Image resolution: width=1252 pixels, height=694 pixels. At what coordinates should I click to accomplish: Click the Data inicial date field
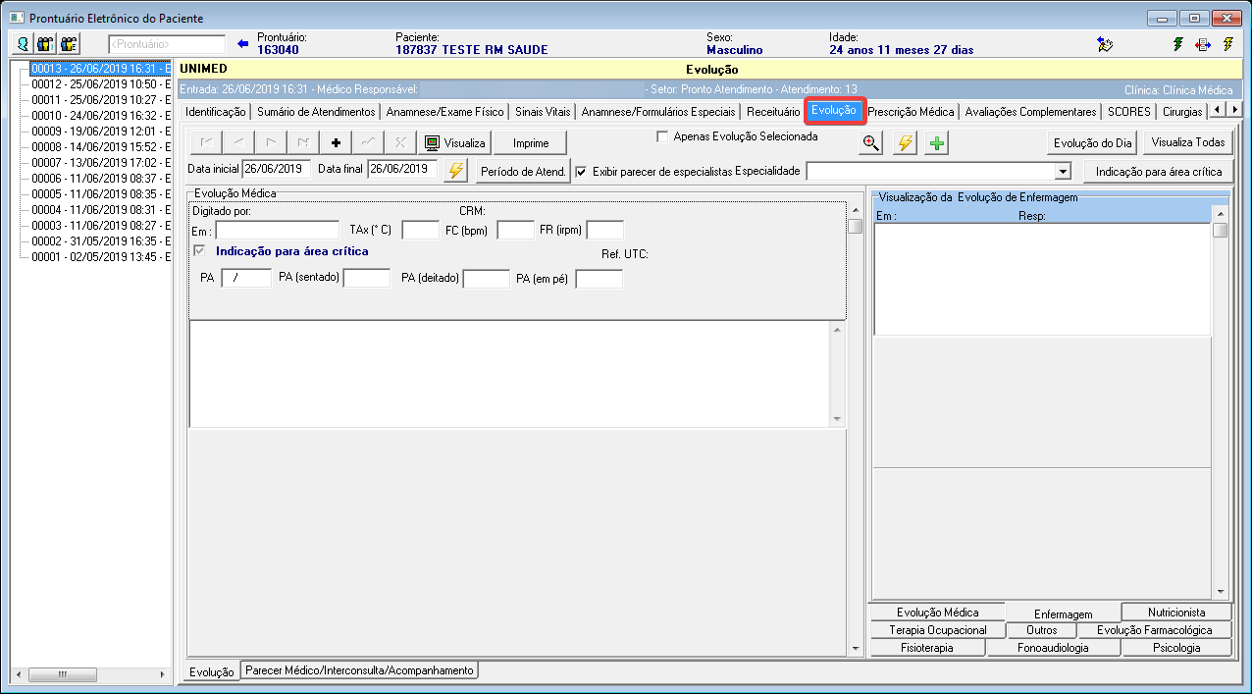(277, 169)
